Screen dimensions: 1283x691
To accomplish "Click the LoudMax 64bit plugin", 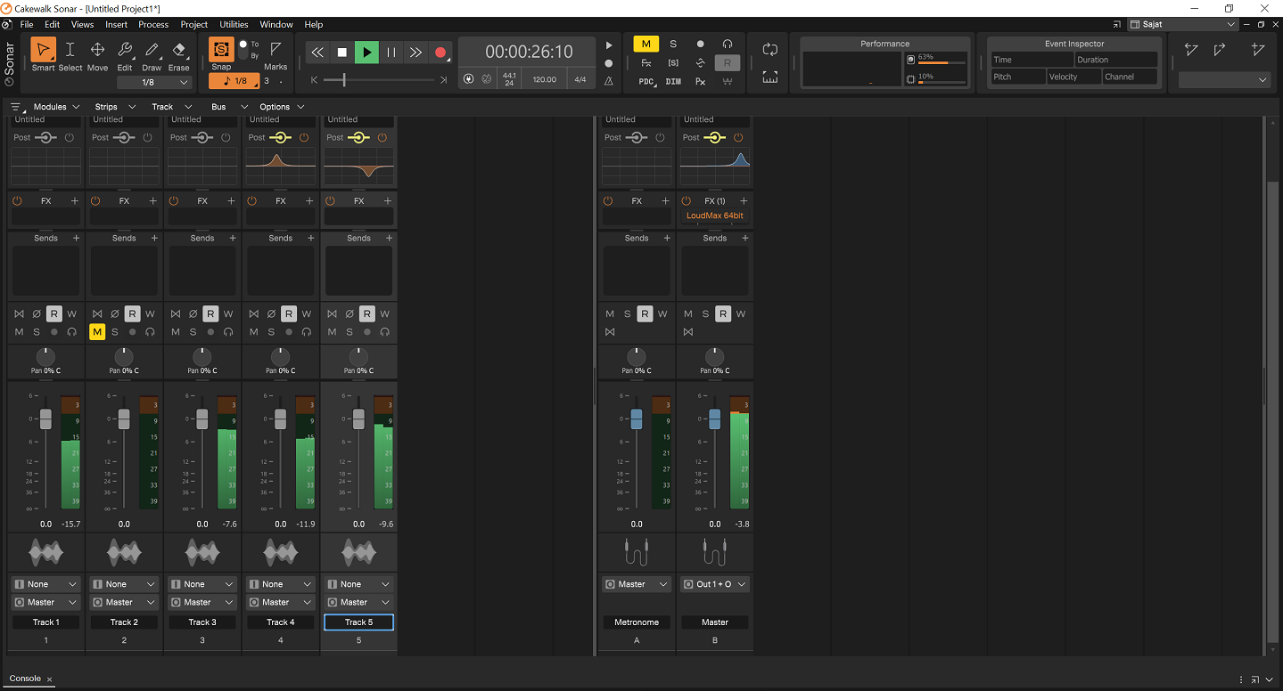I will (714, 215).
